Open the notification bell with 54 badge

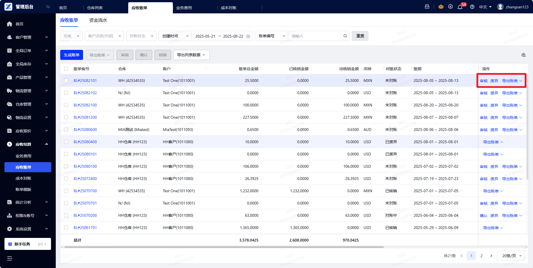460,7
